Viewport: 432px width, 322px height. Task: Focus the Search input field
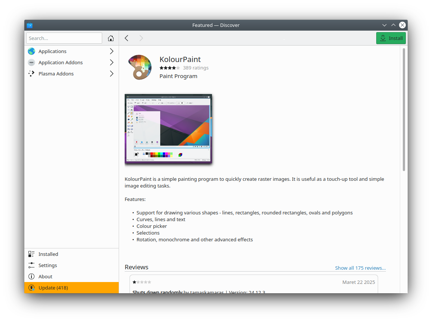pyautogui.click(x=64, y=38)
